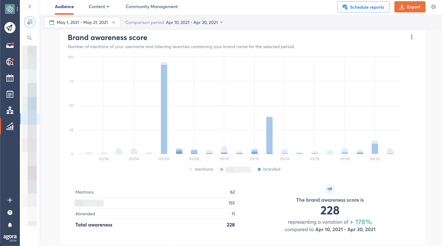
Task: Expand the Content tab dropdown
Action: point(99,7)
